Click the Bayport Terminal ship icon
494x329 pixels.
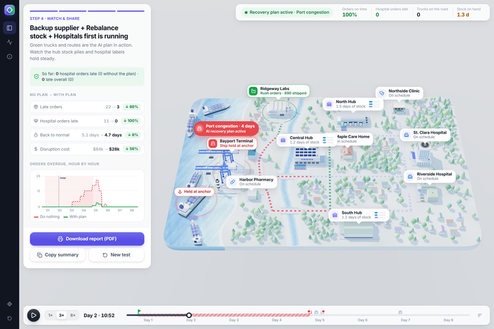(213, 143)
